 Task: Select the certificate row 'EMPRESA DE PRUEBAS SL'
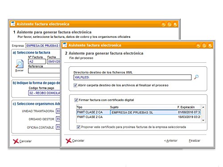[139, 112]
